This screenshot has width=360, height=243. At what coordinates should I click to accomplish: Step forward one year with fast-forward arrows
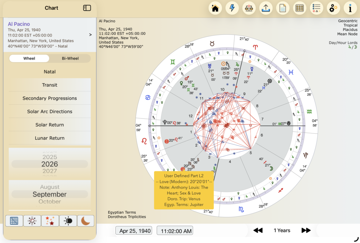(306, 230)
